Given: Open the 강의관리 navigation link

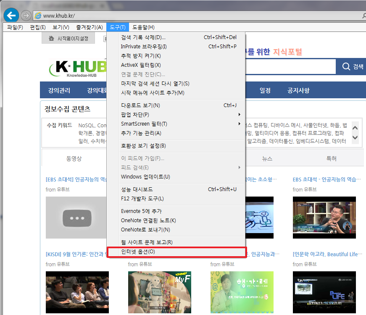Looking at the screenshot, I should 59,91.
